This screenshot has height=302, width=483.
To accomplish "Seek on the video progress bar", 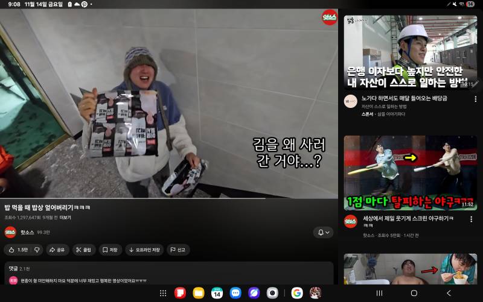I will [x=169, y=198].
